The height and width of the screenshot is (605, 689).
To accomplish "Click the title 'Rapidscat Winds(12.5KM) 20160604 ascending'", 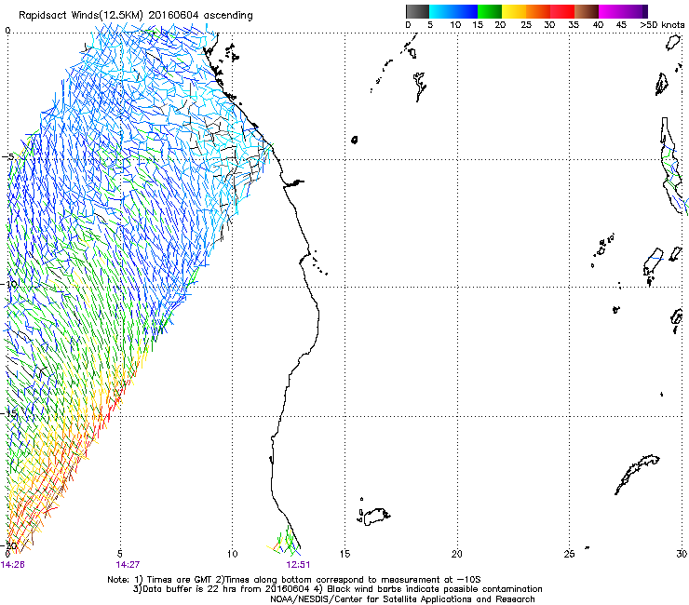I will tap(135, 16).
